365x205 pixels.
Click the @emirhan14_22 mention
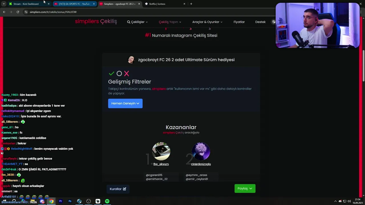pyautogui.click(x=157, y=179)
